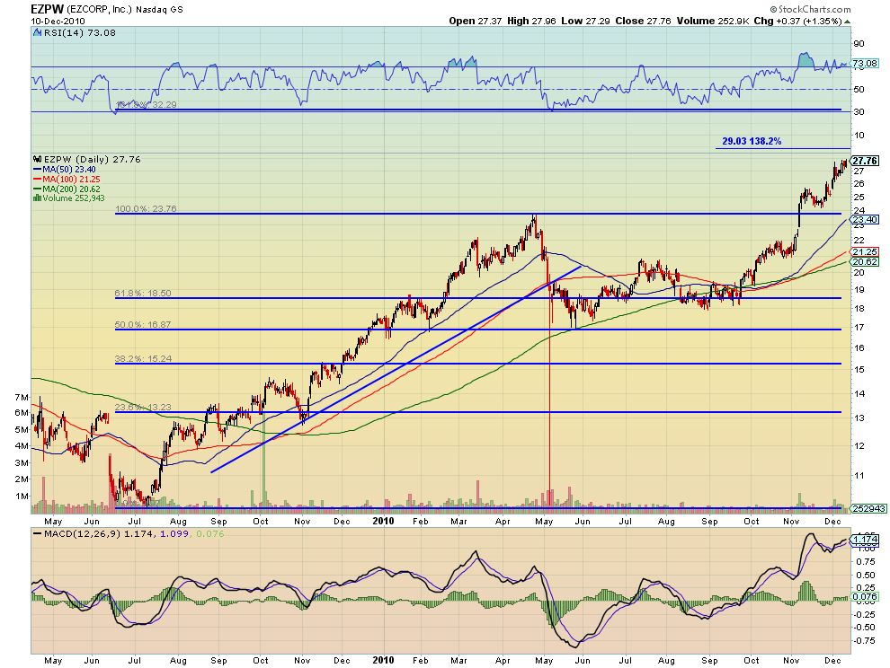Click the 23.6%: 13.23 Fibonacci label
This screenshot has height=668, width=890.
point(143,407)
